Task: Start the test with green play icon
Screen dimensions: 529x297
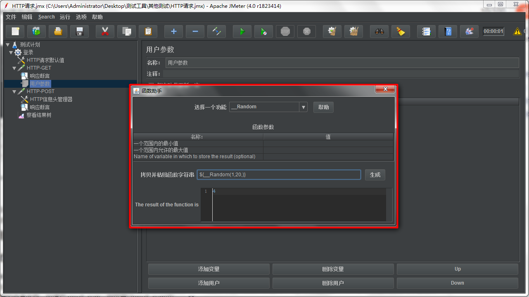Action: (x=242, y=31)
